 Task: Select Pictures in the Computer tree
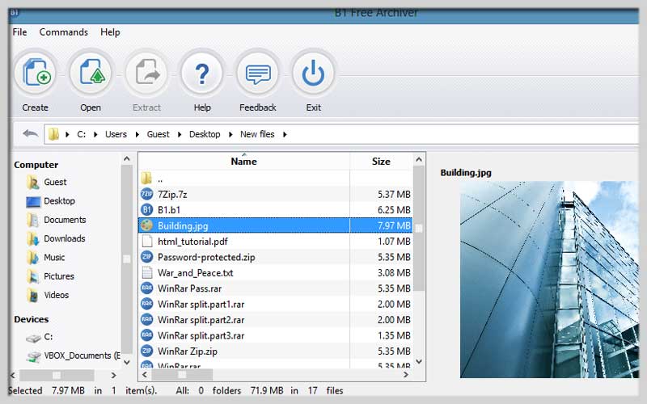(59, 276)
